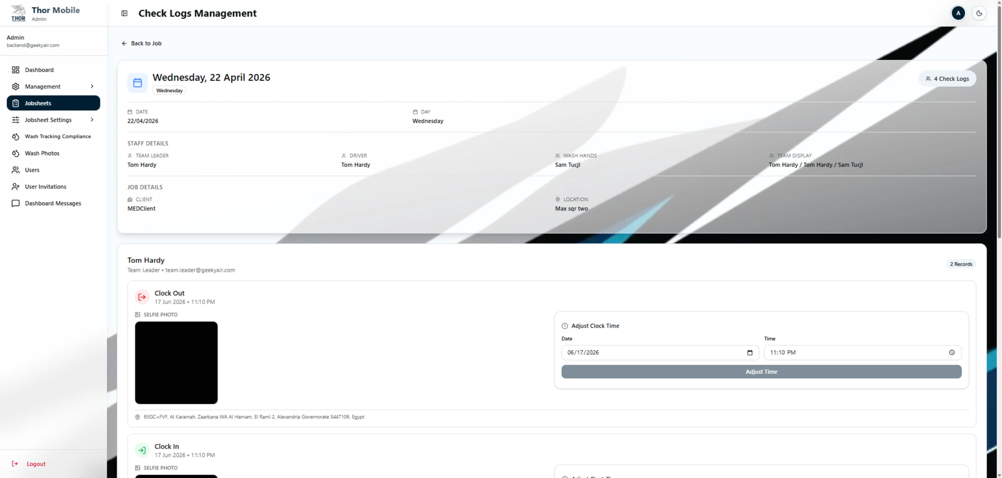Image resolution: width=1002 pixels, height=478 pixels.
Task: Open the Clock Out selfie photo thumbnail
Action: [x=176, y=363]
